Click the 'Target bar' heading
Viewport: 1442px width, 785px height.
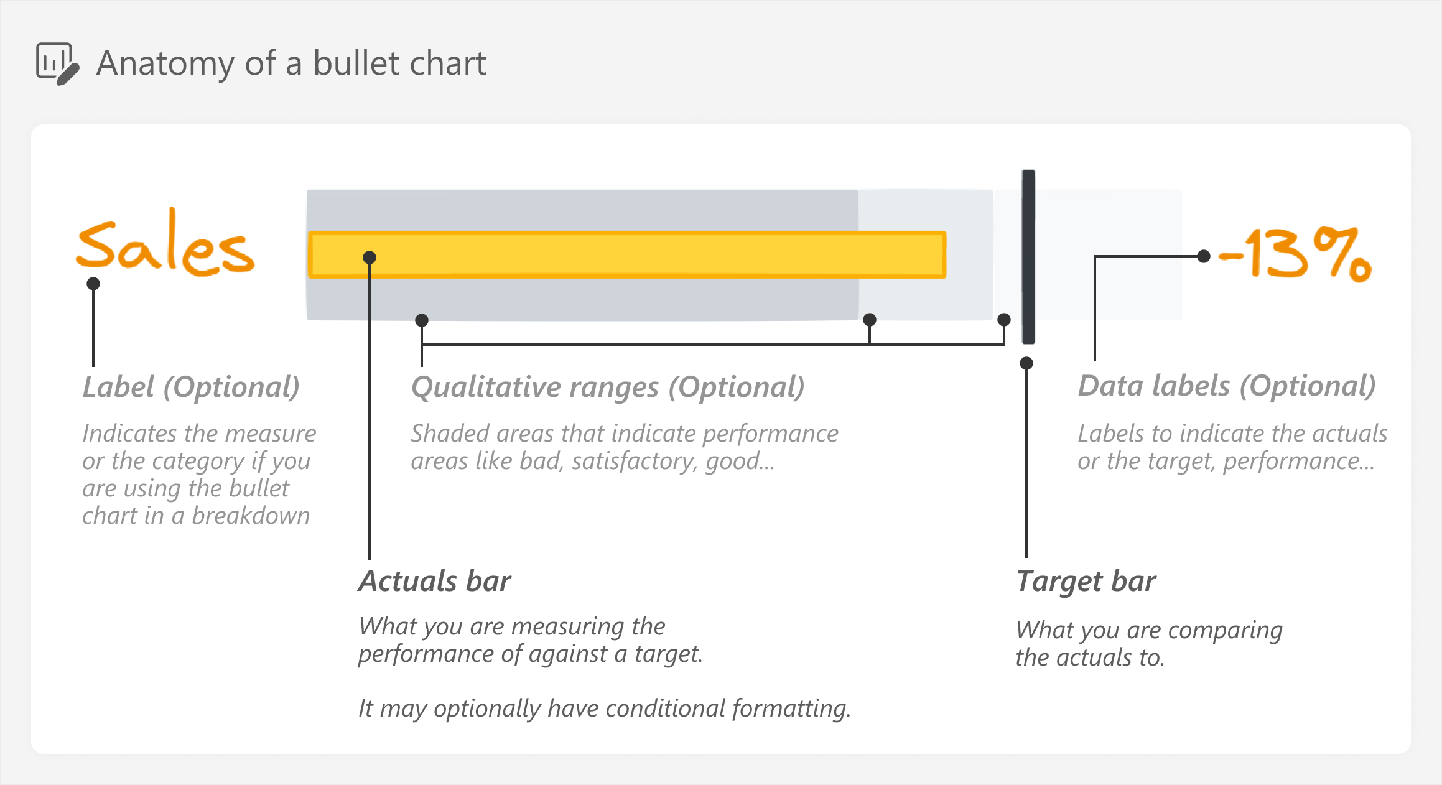pyautogui.click(x=1086, y=582)
